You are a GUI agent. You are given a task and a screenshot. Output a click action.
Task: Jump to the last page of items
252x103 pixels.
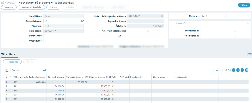246,70
